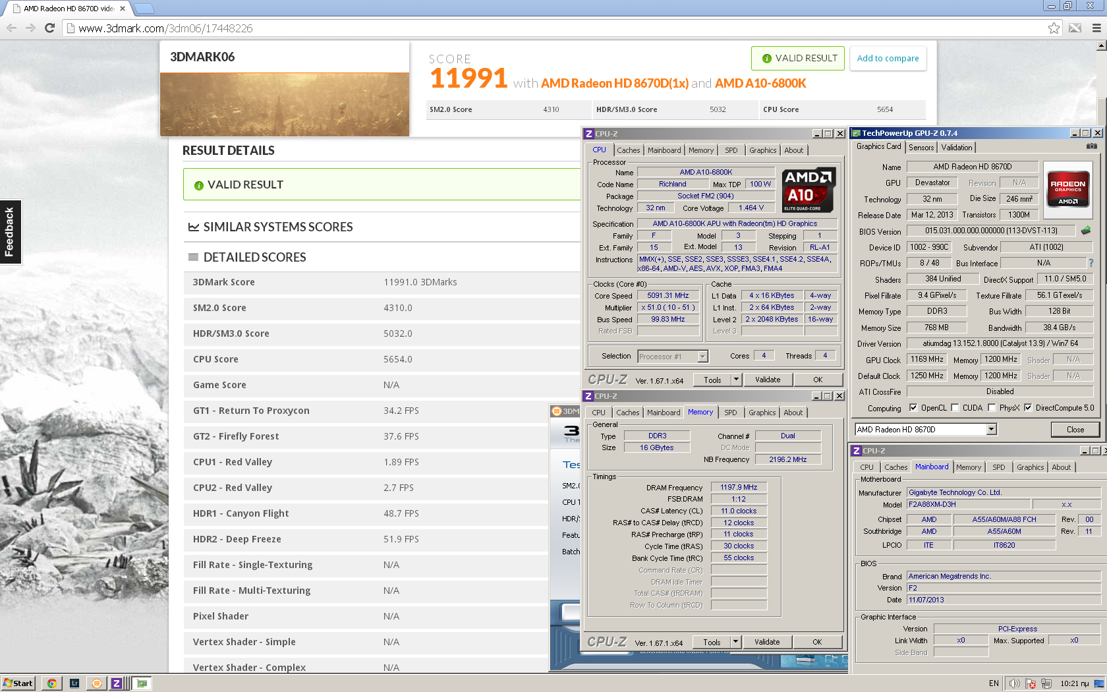Click the 3DMark06 thumbnail image

click(285, 104)
